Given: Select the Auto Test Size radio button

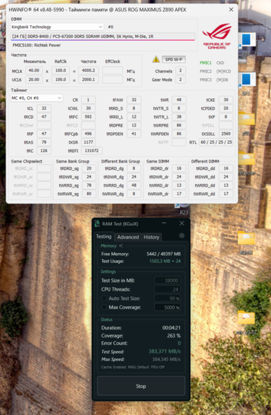Looking at the screenshot, I should click(104, 298).
